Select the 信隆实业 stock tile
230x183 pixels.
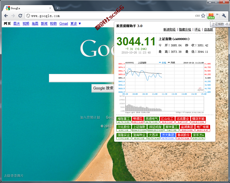pyautogui.click(x=124, y=136)
